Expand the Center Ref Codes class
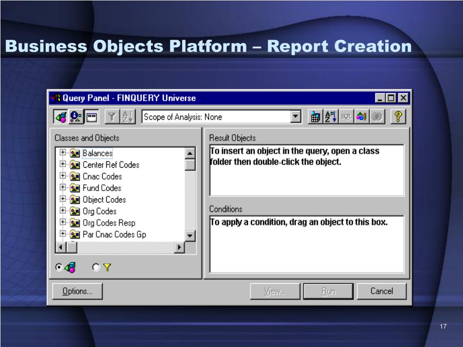 [62, 164]
